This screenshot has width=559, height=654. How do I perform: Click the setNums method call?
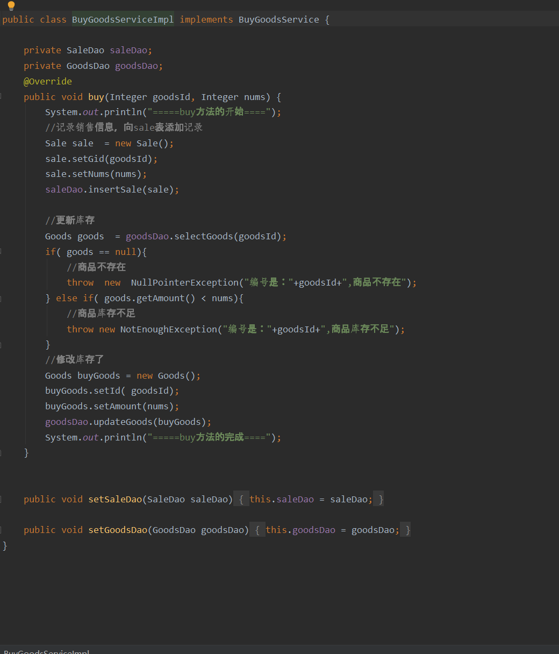[x=91, y=174]
